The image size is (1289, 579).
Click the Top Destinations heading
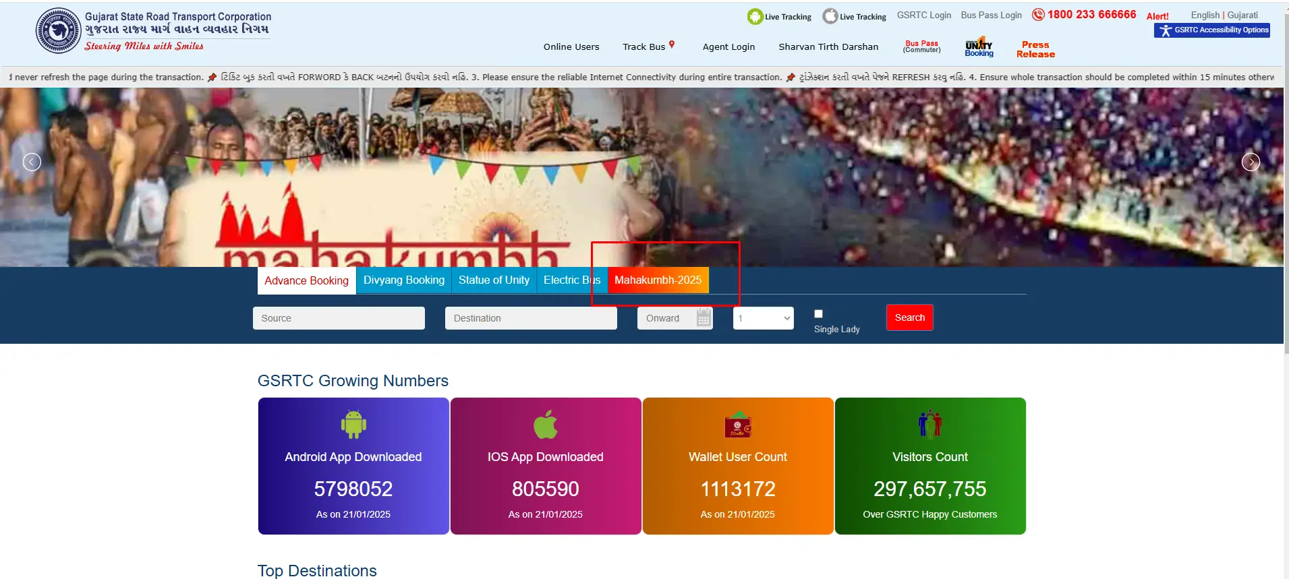[x=317, y=571]
